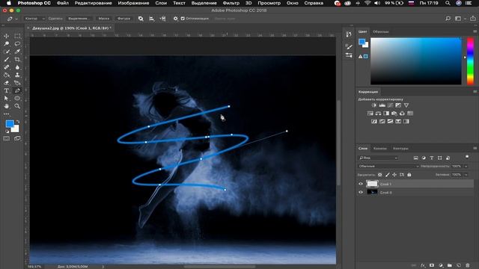
Task: Add a Levels adjustment
Action: [382, 105]
